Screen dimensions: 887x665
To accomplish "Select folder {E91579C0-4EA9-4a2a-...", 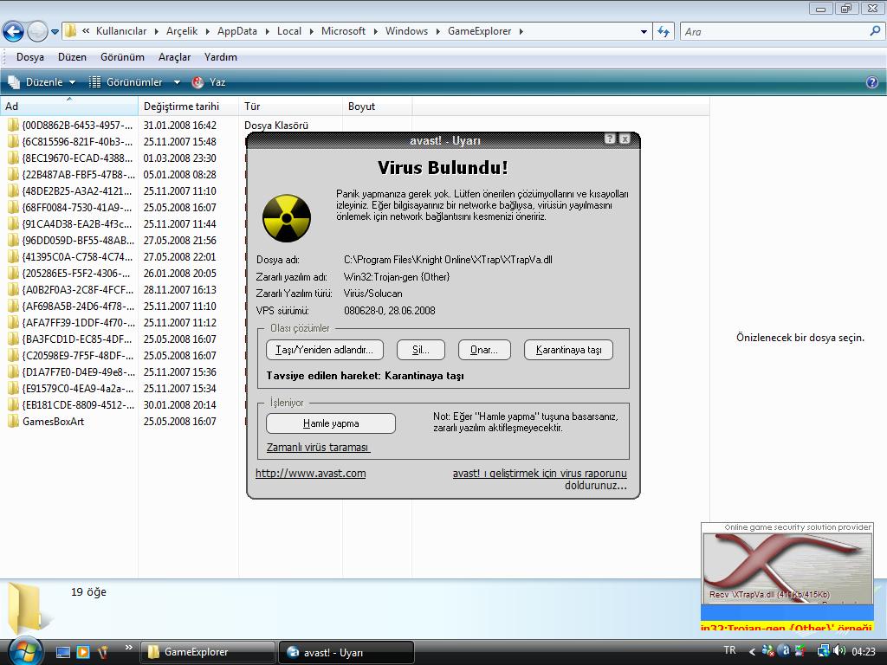I will click(x=71, y=389).
